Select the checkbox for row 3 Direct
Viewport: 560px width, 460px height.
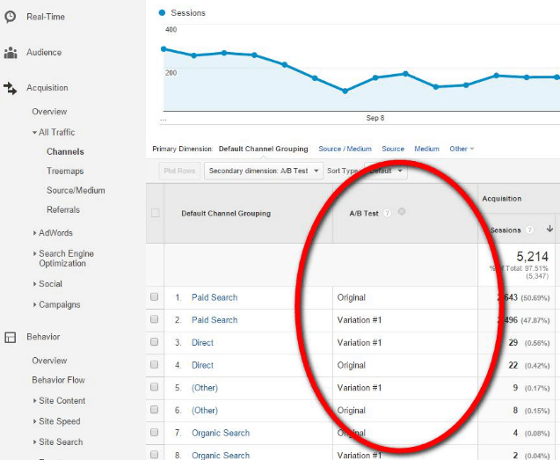155,343
